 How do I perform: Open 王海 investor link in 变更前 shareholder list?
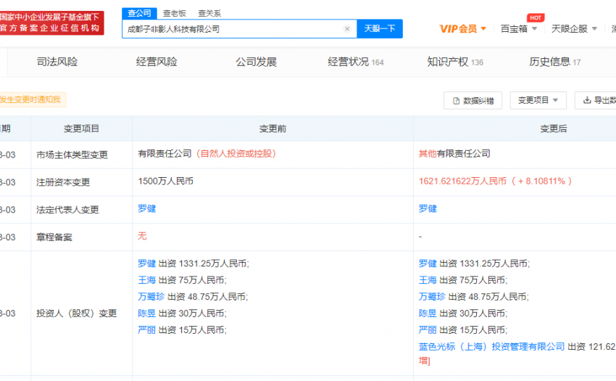pos(147,280)
